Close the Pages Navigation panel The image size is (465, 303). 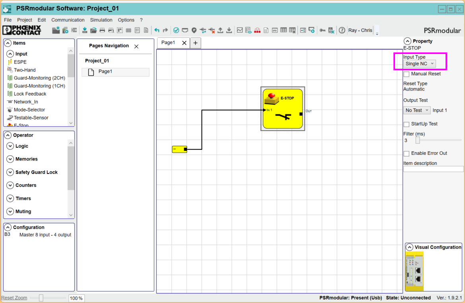point(136,46)
